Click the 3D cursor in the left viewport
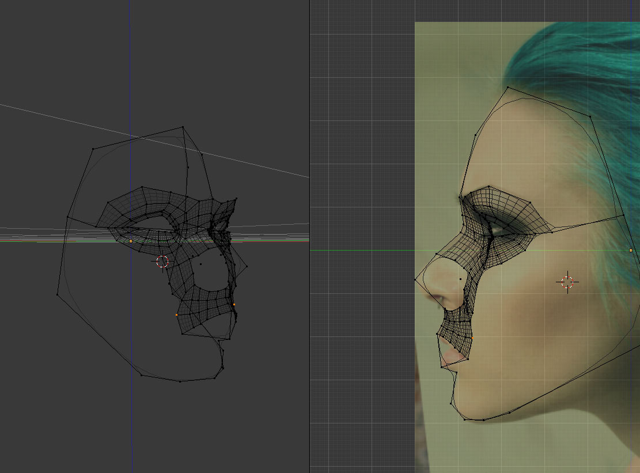This screenshot has height=473, width=640. tap(162, 262)
